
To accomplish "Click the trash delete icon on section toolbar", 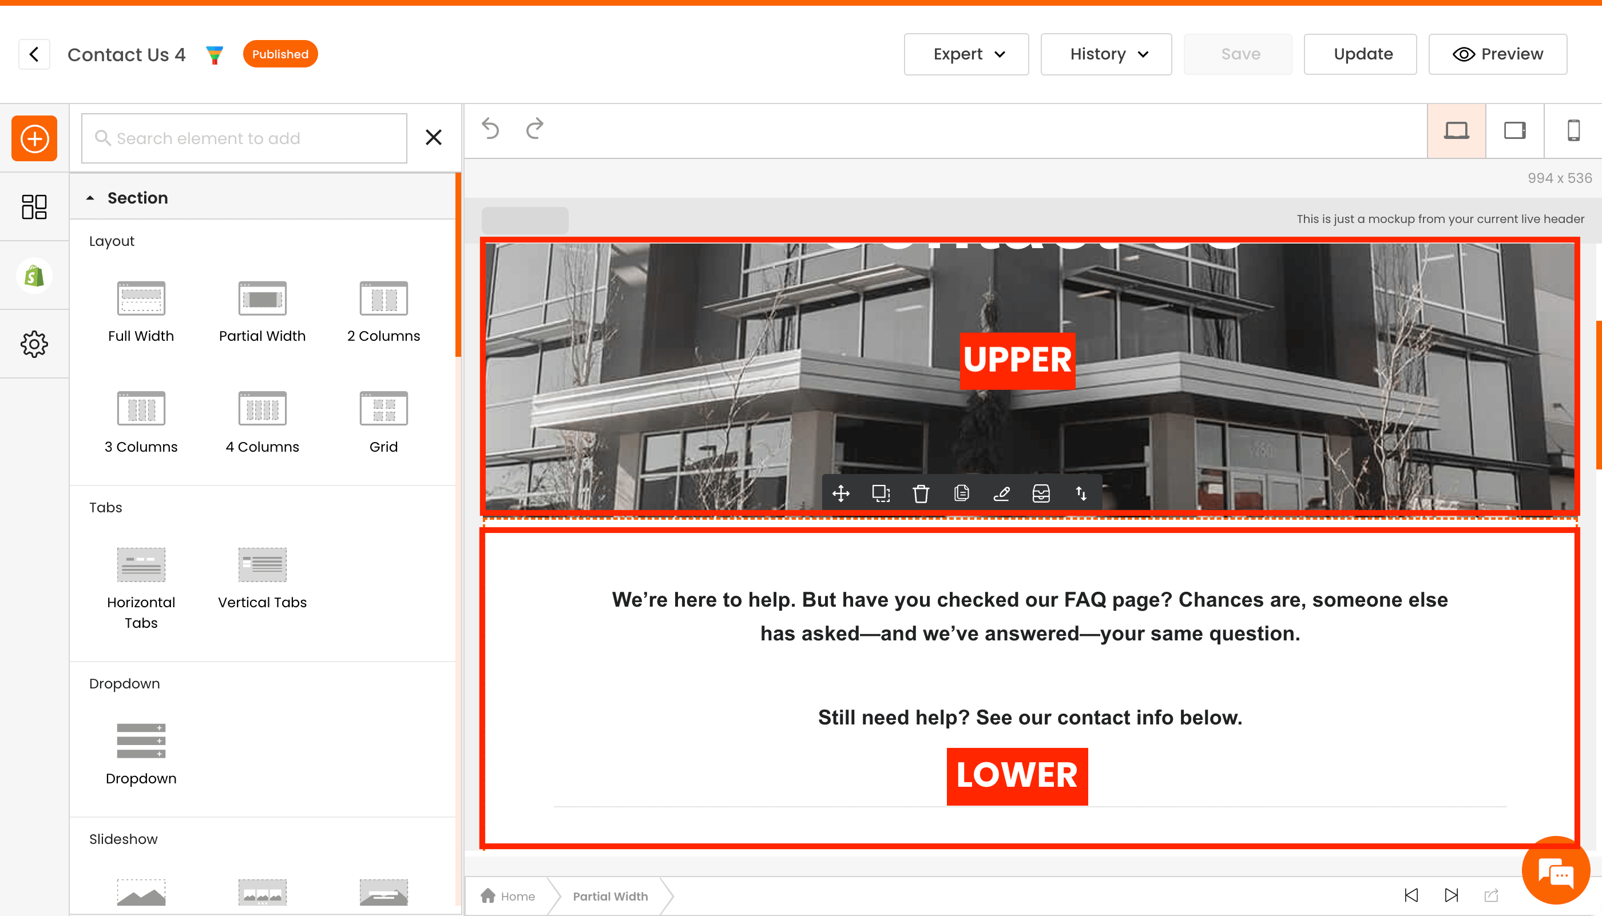I will tap(921, 494).
